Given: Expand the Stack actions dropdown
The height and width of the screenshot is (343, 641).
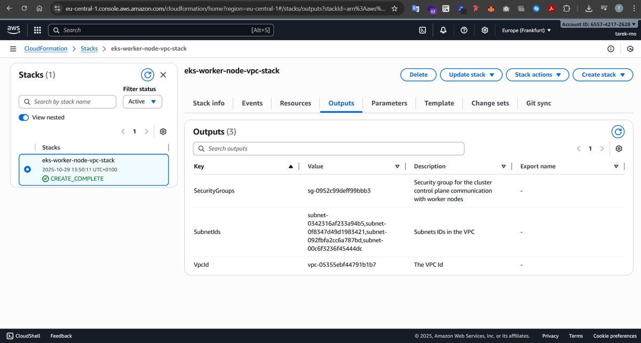Looking at the screenshot, I should [537, 75].
